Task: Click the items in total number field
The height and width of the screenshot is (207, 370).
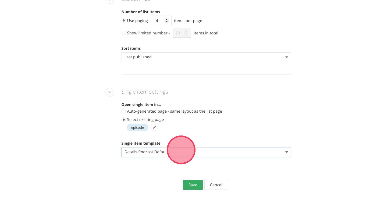Action: pos(178,33)
